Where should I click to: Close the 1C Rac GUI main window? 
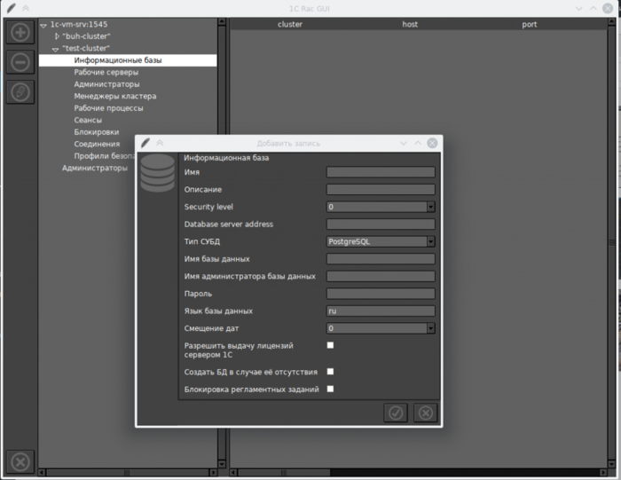[x=608, y=8]
